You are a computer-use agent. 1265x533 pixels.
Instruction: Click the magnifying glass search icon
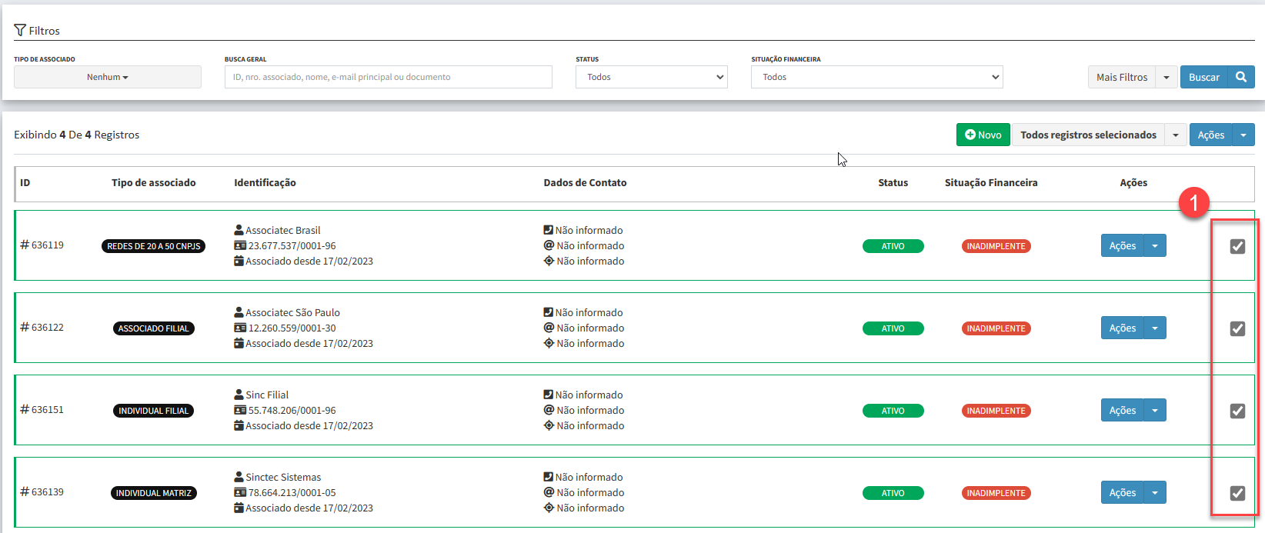(x=1240, y=77)
